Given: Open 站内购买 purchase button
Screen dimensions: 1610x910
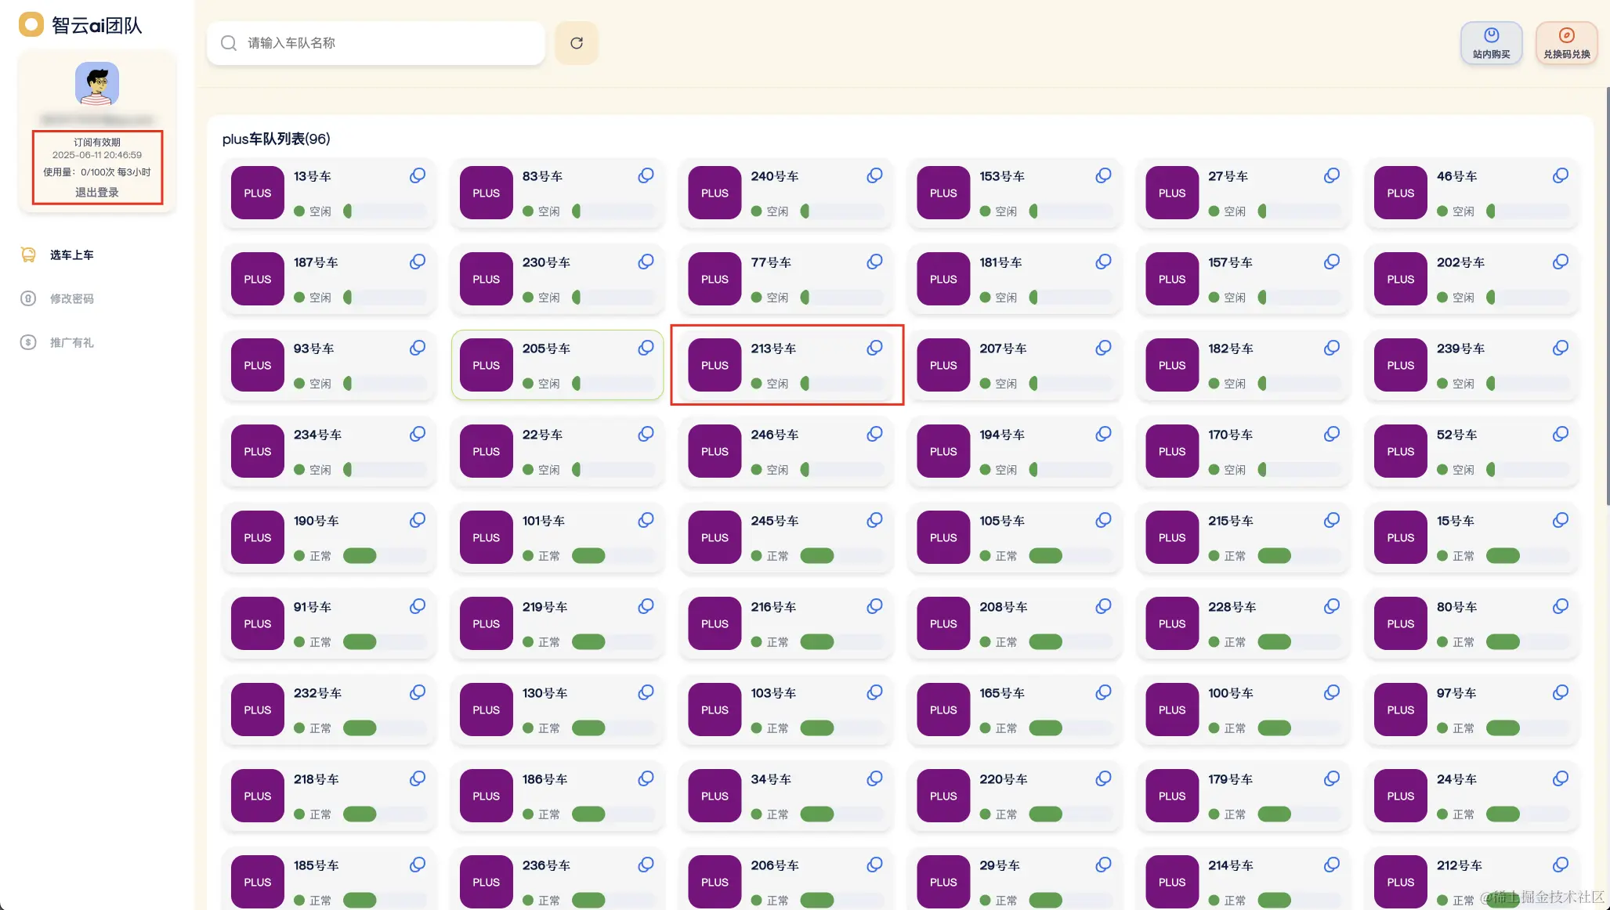Looking at the screenshot, I should point(1491,43).
